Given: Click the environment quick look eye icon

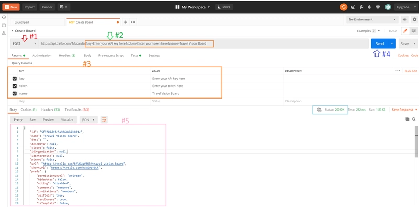Looking at the screenshot, I should click(x=405, y=19).
